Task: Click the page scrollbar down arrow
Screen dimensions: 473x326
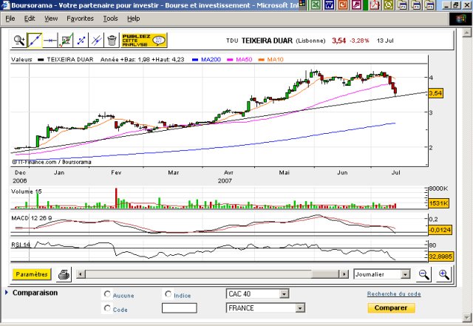Action: pyautogui.click(x=466, y=318)
